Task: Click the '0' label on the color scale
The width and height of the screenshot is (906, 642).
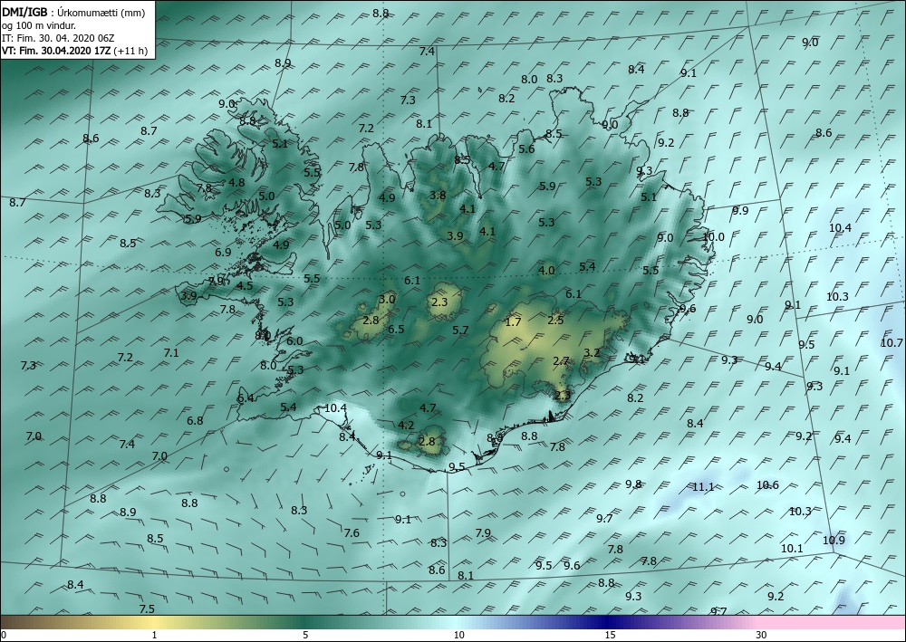Action: [x=4, y=636]
